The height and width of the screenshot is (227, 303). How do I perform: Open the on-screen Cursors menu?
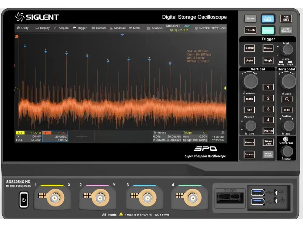99,28
